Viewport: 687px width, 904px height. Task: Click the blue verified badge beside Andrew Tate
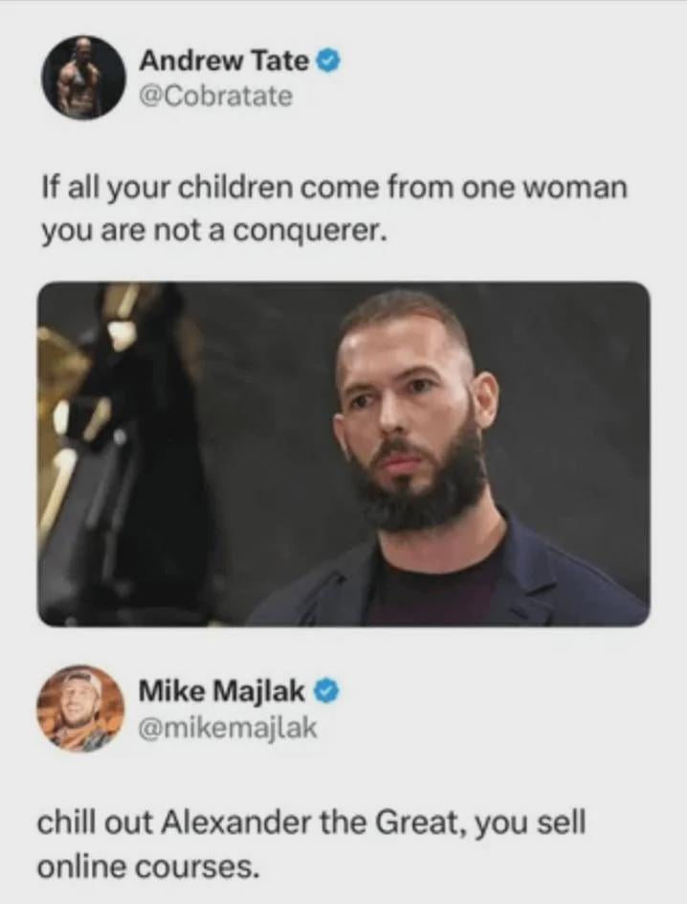tap(327, 60)
